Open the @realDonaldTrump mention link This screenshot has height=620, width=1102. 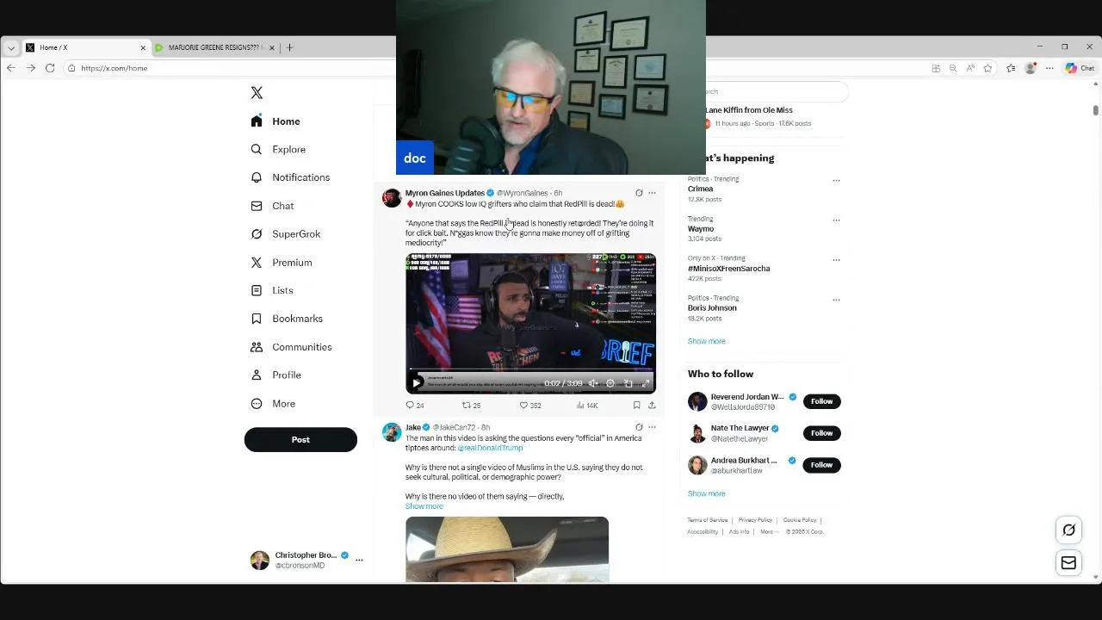(490, 448)
